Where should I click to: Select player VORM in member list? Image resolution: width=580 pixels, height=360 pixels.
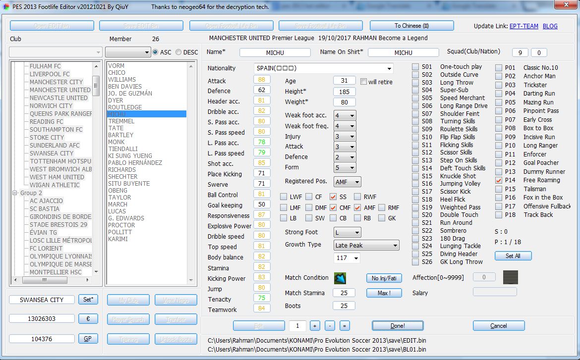tap(116, 66)
